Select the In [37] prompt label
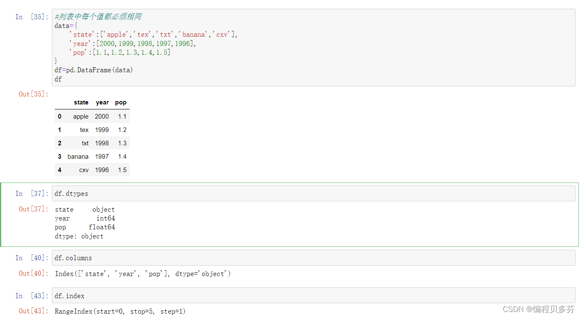This screenshot has width=581, height=317. pos(32,193)
